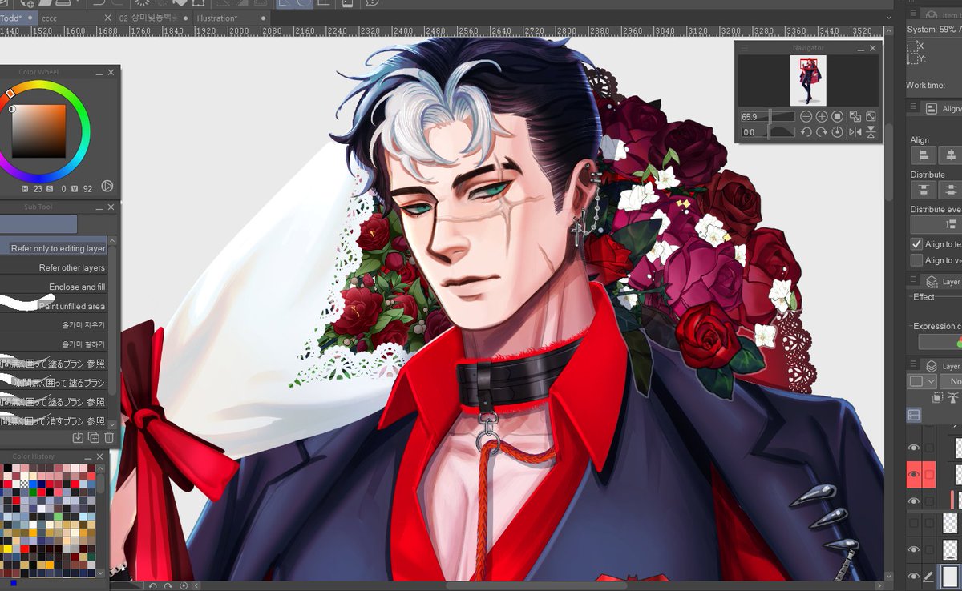
Task: Toggle visibility eye of top layer
Action: 913,448
